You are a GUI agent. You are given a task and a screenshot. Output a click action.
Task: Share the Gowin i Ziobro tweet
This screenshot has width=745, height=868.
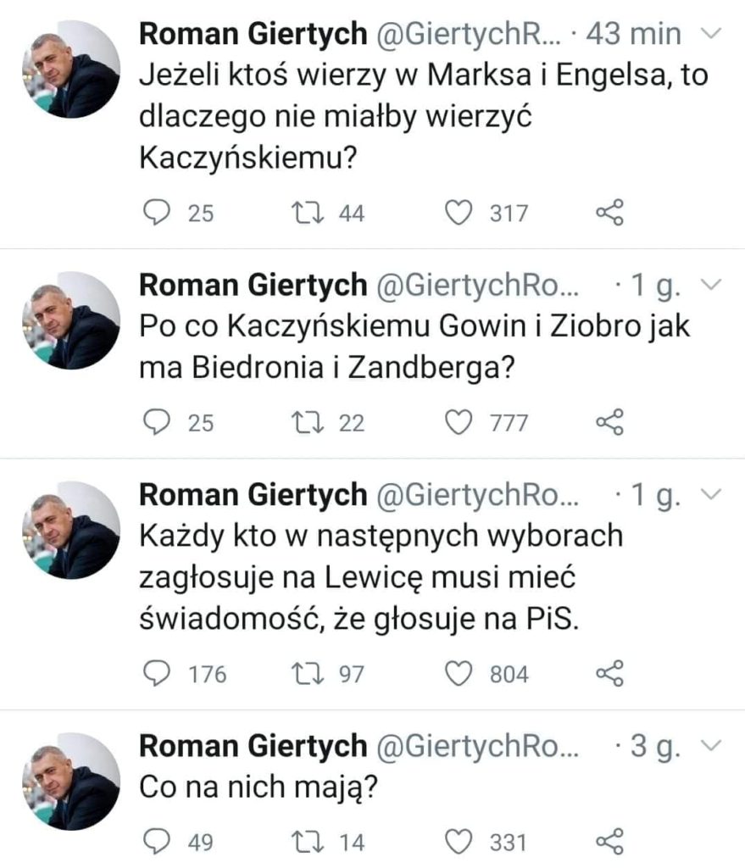coord(610,421)
